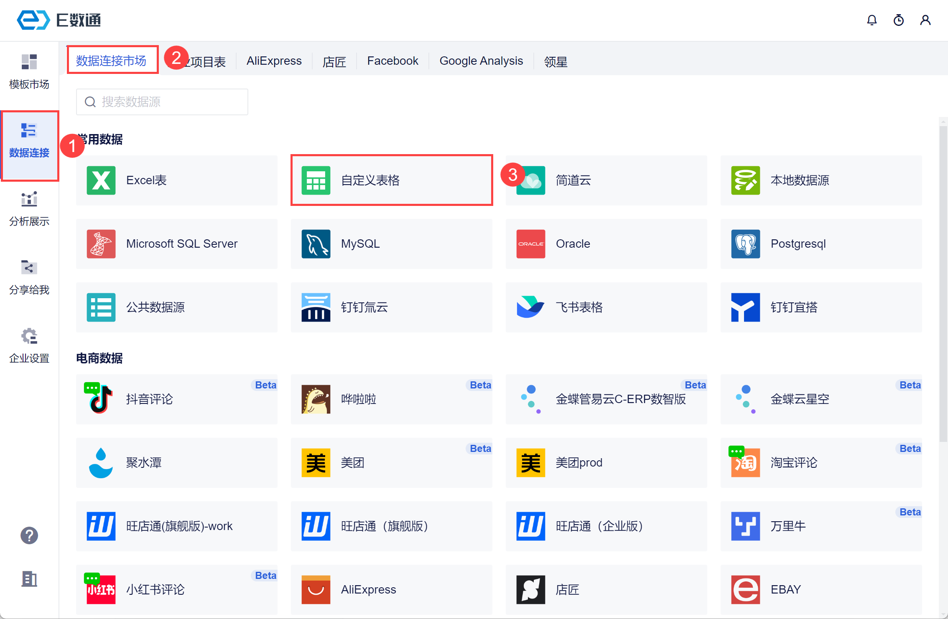Open the user profile icon
948x619 pixels.
click(925, 20)
